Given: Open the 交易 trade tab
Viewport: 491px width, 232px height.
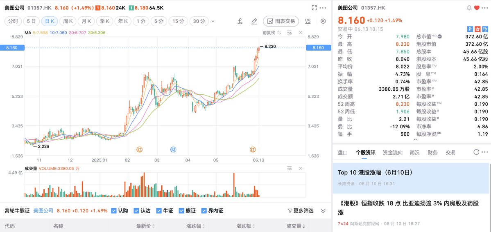Looking at the screenshot, I should click(x=451, y=152).
